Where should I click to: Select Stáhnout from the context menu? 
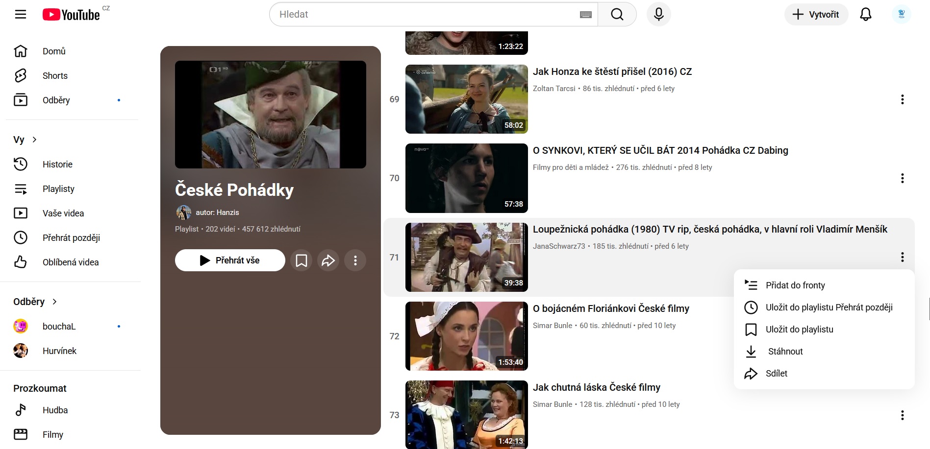pyautogui.click(x=785, y=351)
